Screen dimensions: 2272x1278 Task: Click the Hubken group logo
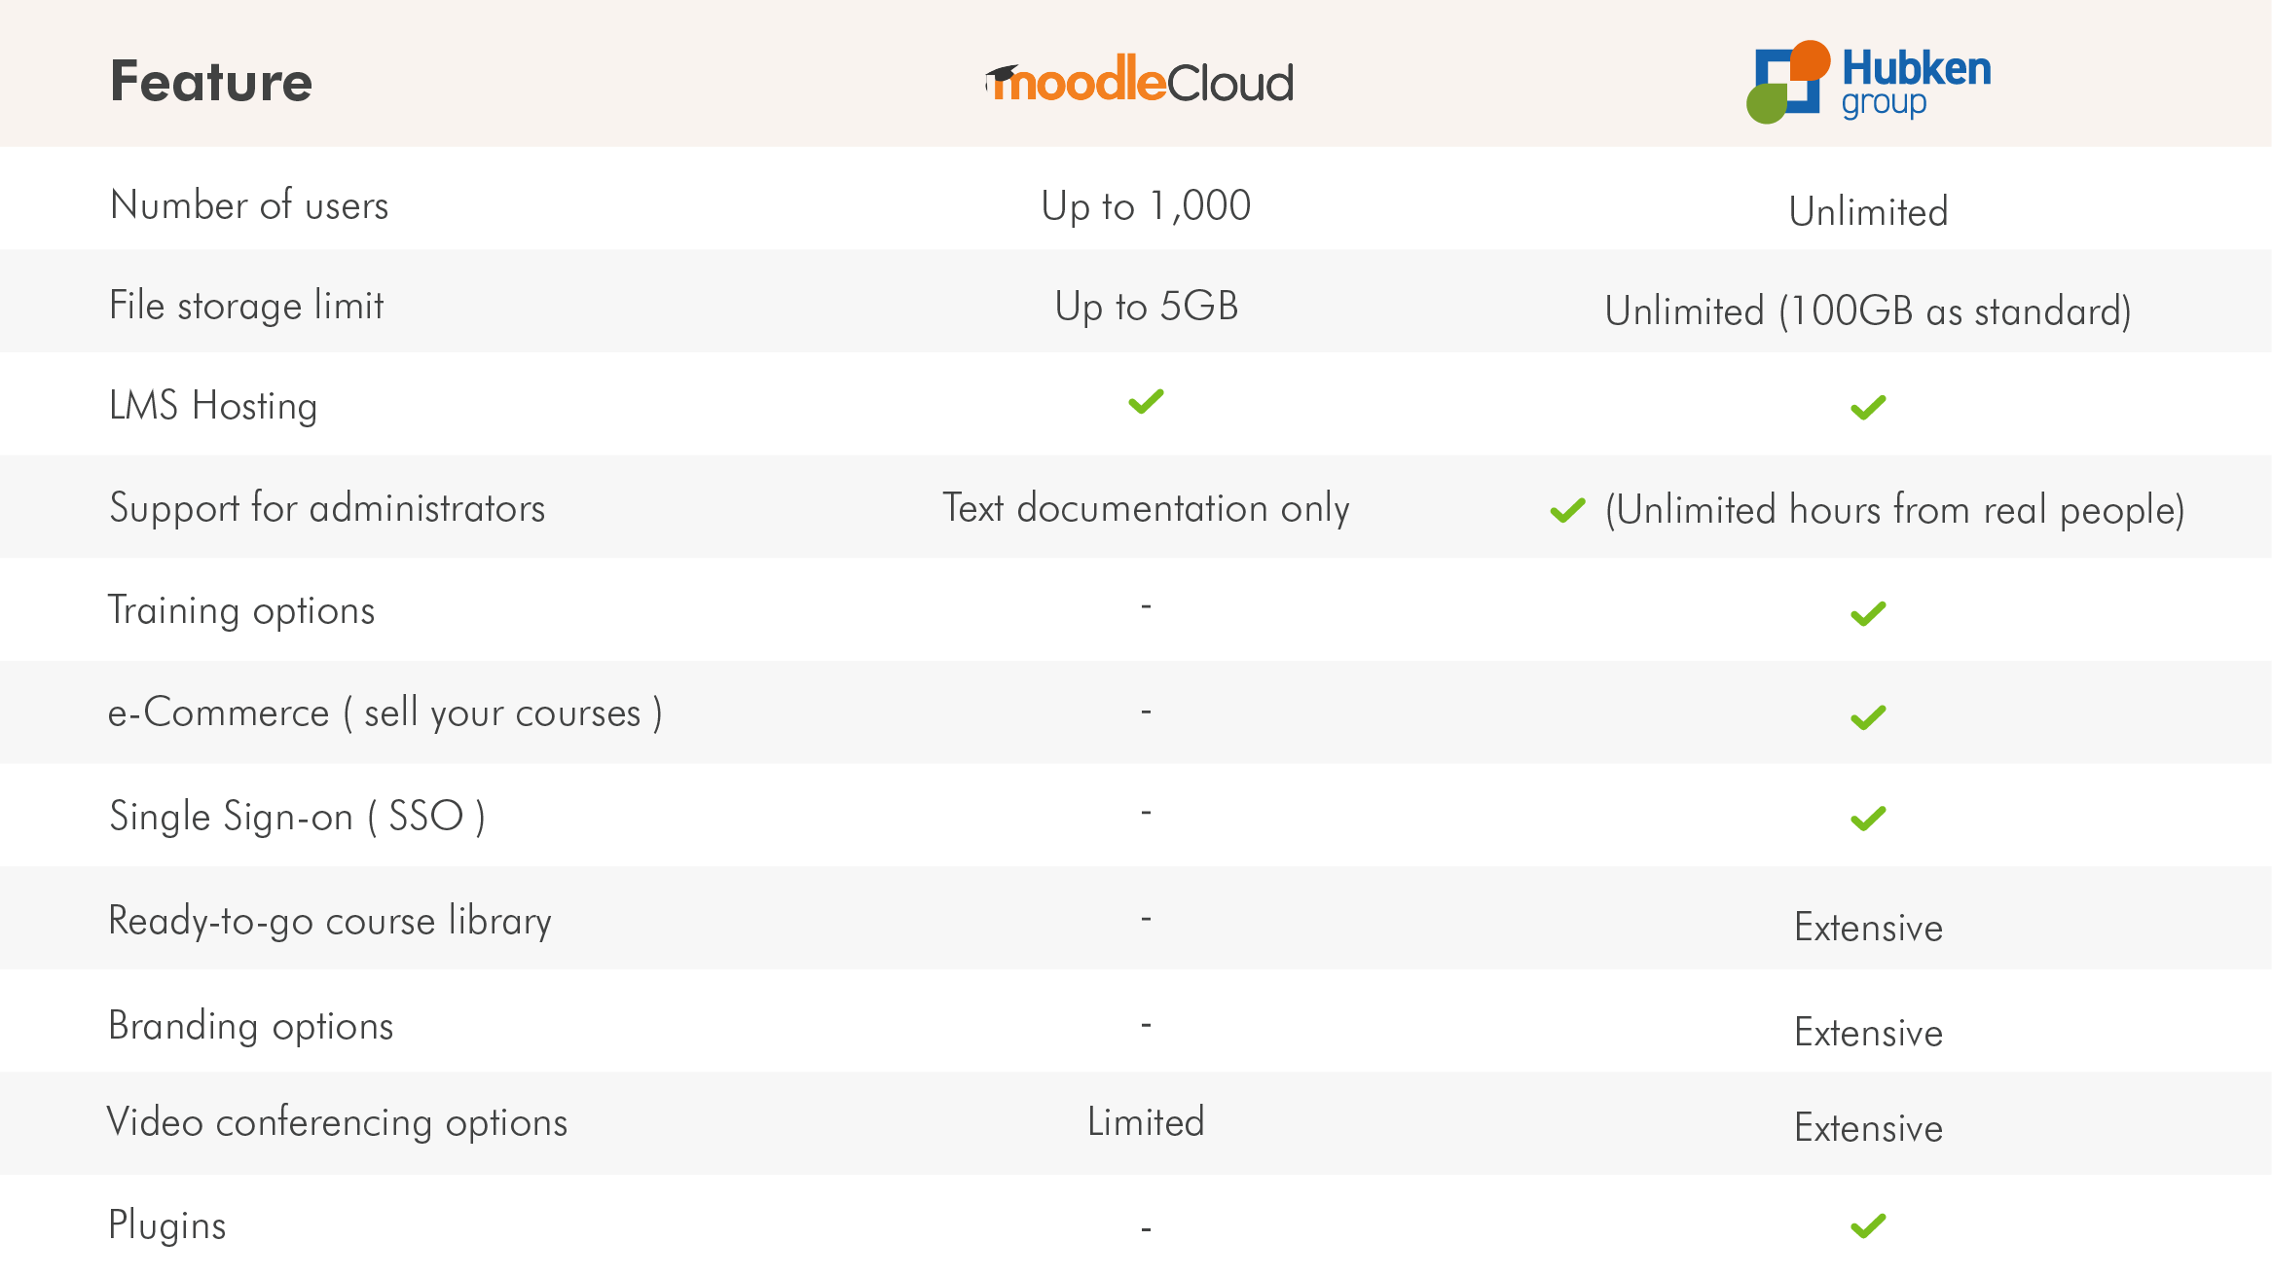1868,82
